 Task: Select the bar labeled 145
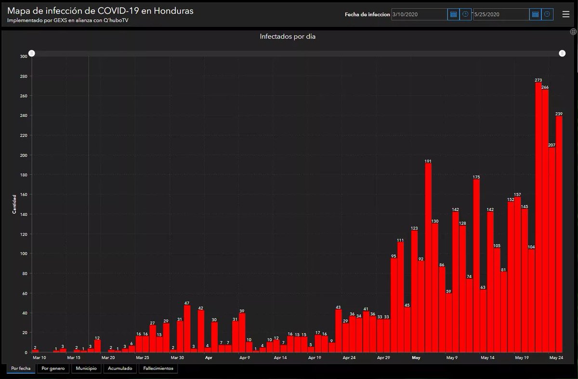525,281
